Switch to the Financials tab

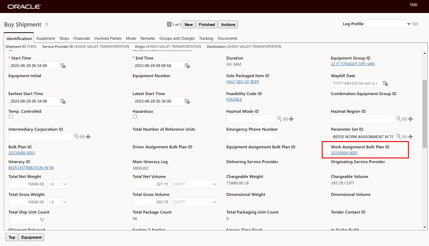pyautogui.click(x=82, y=38)
